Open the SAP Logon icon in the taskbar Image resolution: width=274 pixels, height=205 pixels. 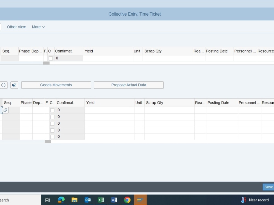(x=140, y=200)
